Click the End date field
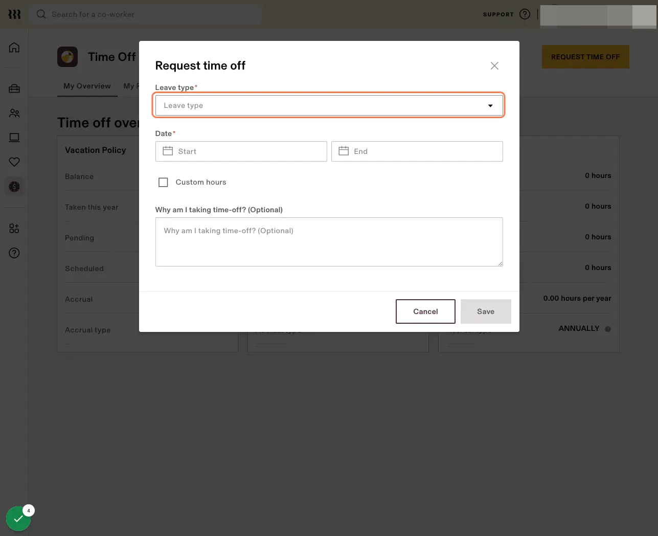Screen dimensions: 658x536 (x=417, y=151)
